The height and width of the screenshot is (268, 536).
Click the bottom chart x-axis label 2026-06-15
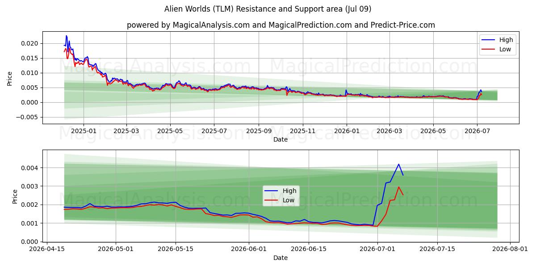pos(308,249)
